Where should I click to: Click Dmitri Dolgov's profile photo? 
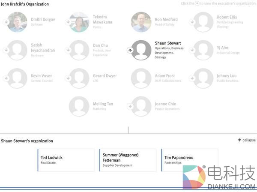pyautogui.click(x=18, y=22)
